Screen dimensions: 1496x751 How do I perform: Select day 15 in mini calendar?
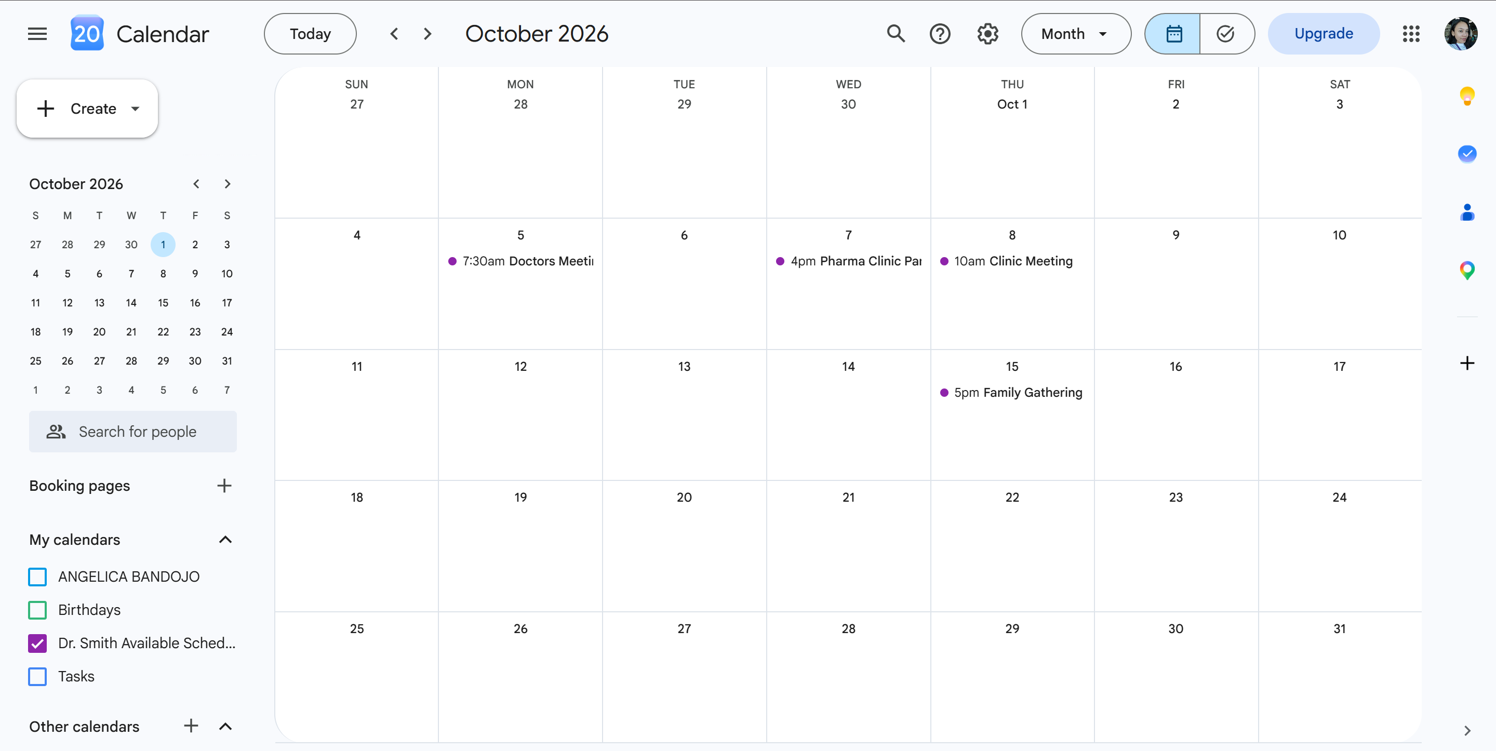(163, 303)
